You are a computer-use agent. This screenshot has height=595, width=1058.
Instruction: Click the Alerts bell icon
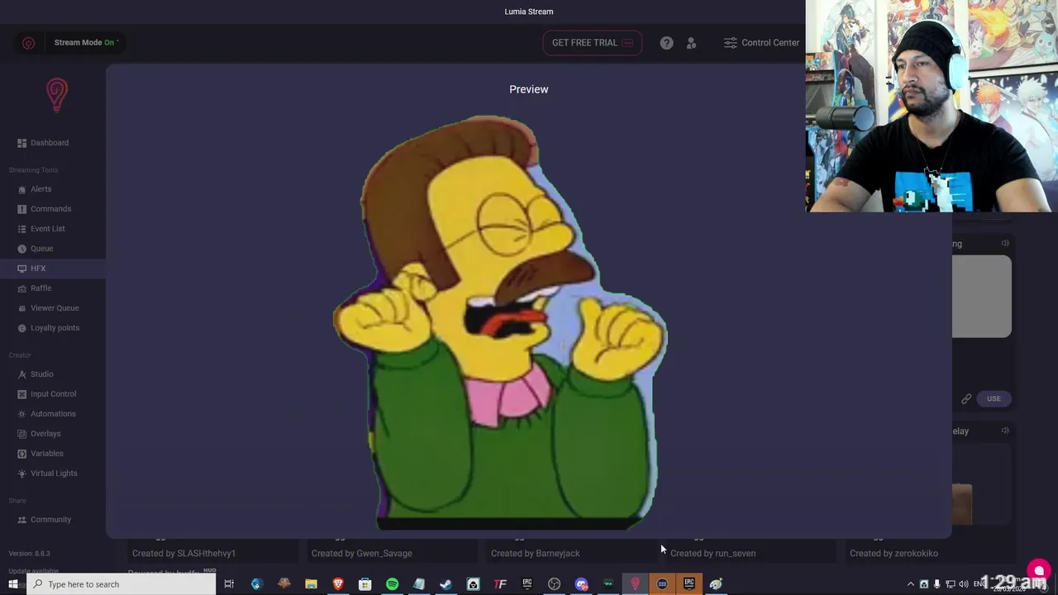[x=21, y=189]
